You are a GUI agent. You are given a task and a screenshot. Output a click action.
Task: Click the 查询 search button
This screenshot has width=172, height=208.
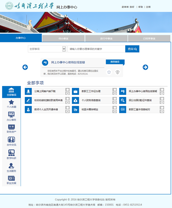132,49
